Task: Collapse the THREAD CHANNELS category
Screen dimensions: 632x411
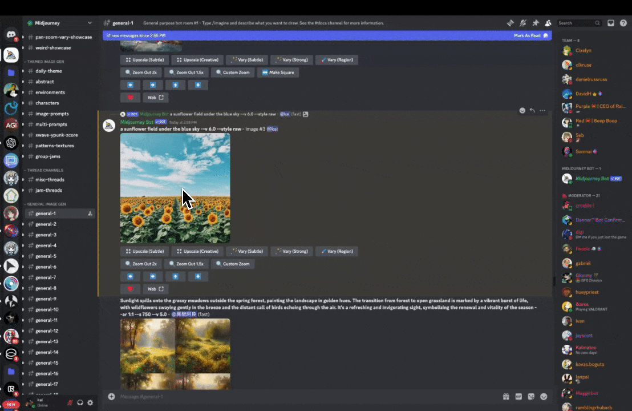Action: click(x=44, y=170)
